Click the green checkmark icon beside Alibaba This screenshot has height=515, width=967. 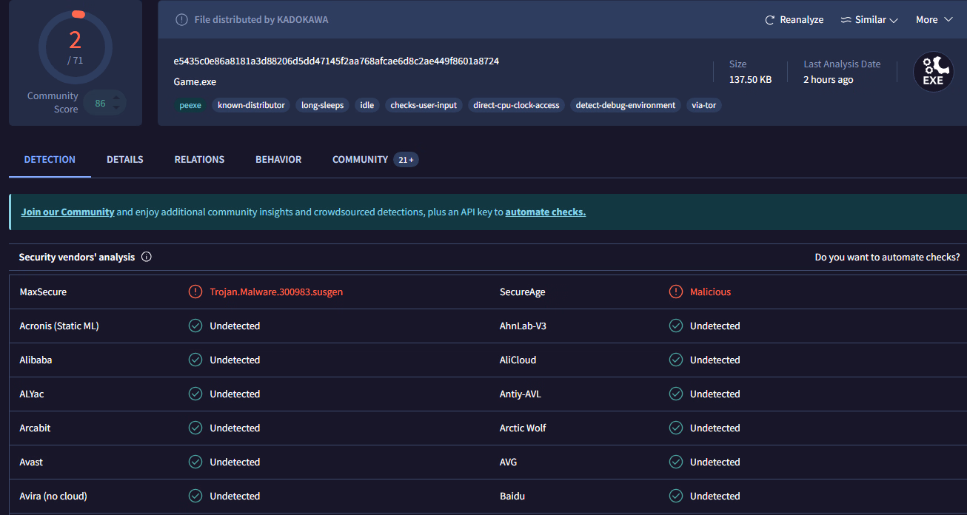(x=195, y=360)
